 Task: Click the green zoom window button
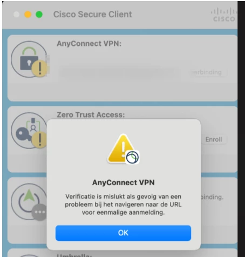39,15
